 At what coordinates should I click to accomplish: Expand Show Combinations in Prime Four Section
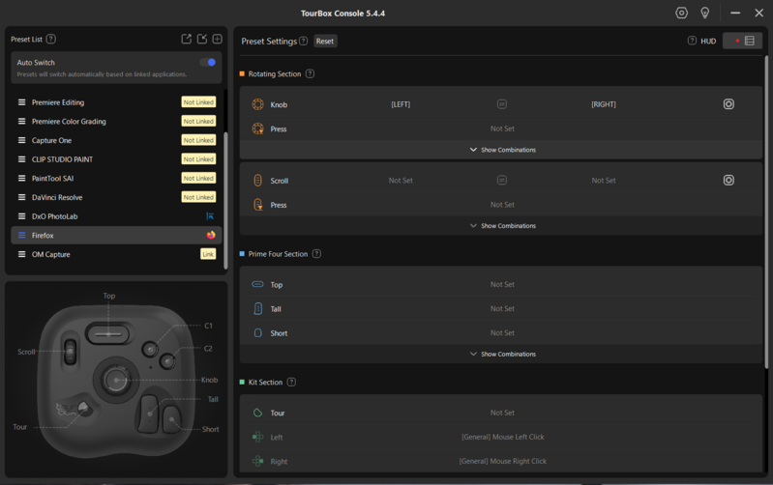[502, 355]
